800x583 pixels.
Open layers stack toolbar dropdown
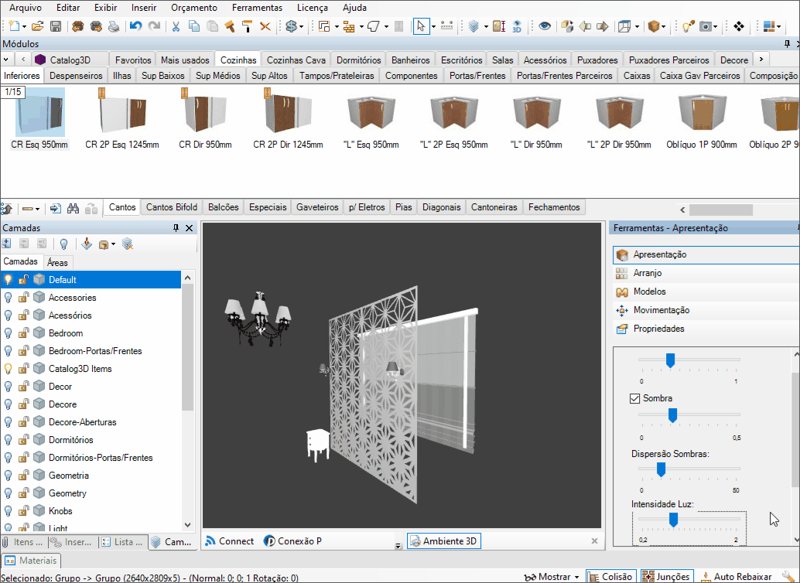click(486, 26)
